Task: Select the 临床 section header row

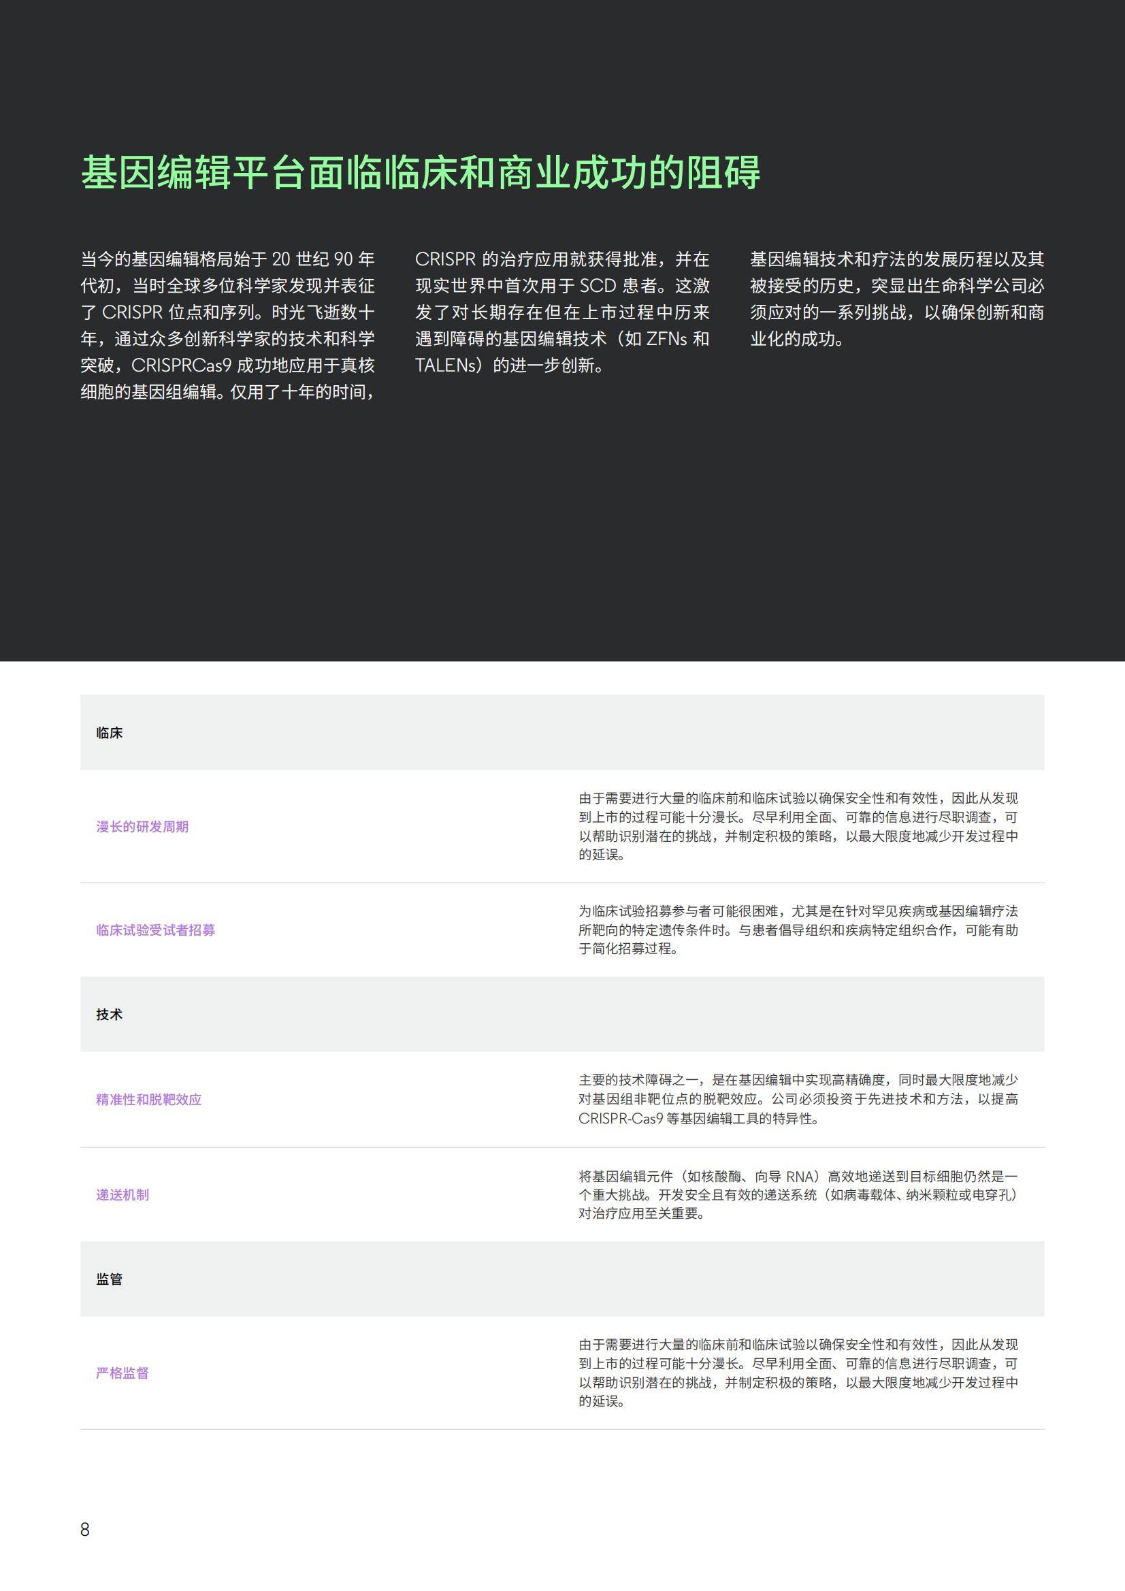Action: coord(562,732)
